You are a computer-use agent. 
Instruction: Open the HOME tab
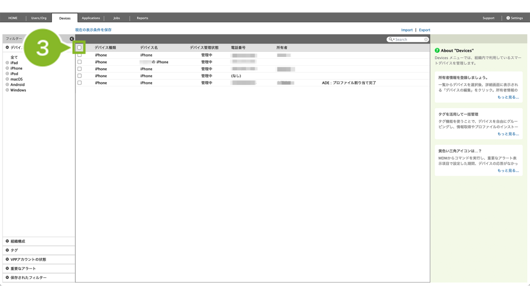13,18
